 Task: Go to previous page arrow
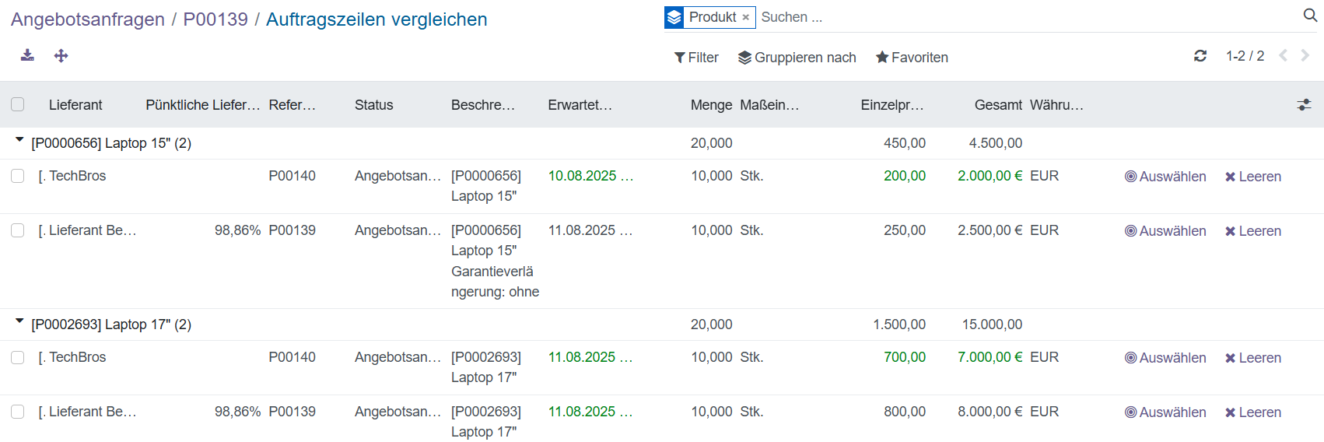coord(1284,55)
